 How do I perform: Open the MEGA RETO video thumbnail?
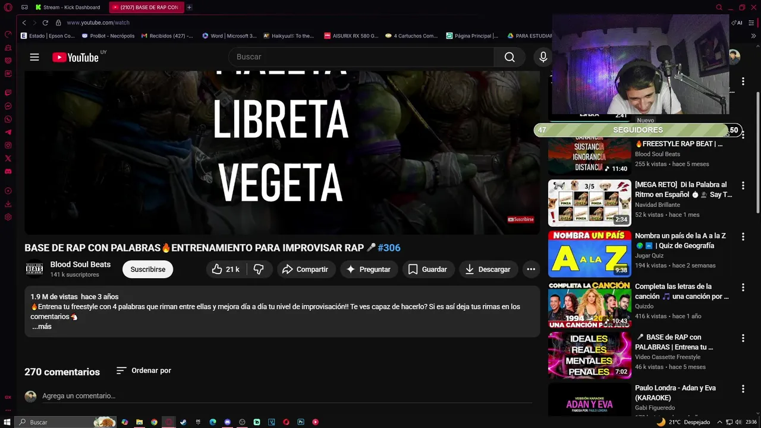(x=589, y=203)
